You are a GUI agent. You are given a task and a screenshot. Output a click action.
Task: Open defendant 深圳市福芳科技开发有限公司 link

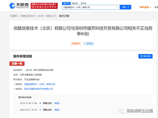click(38, 89)
